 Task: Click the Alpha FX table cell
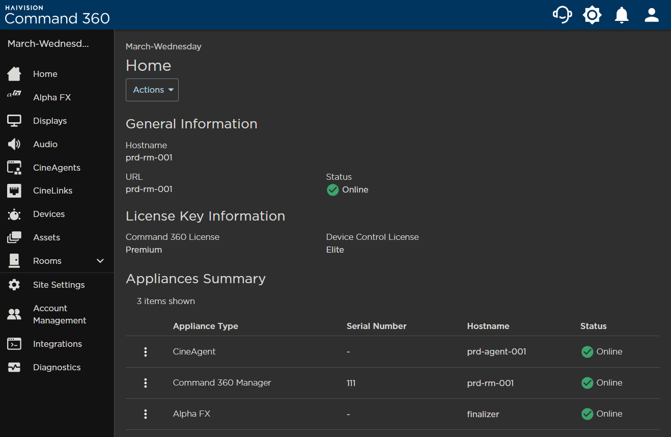191,414
